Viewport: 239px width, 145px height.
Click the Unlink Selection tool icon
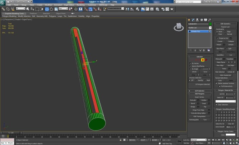[x=8, y=9]
